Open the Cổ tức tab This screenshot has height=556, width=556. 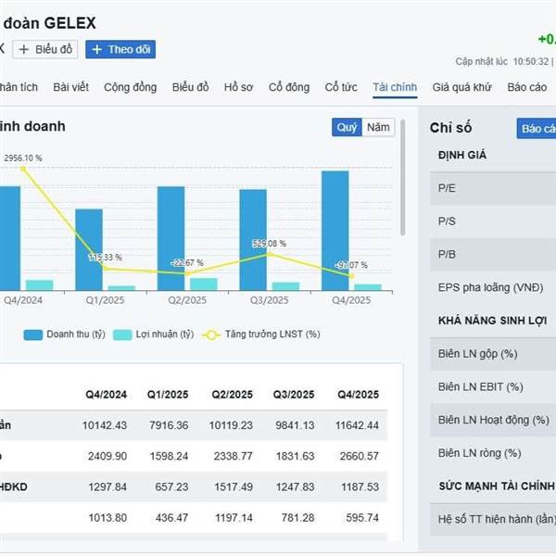341,87
